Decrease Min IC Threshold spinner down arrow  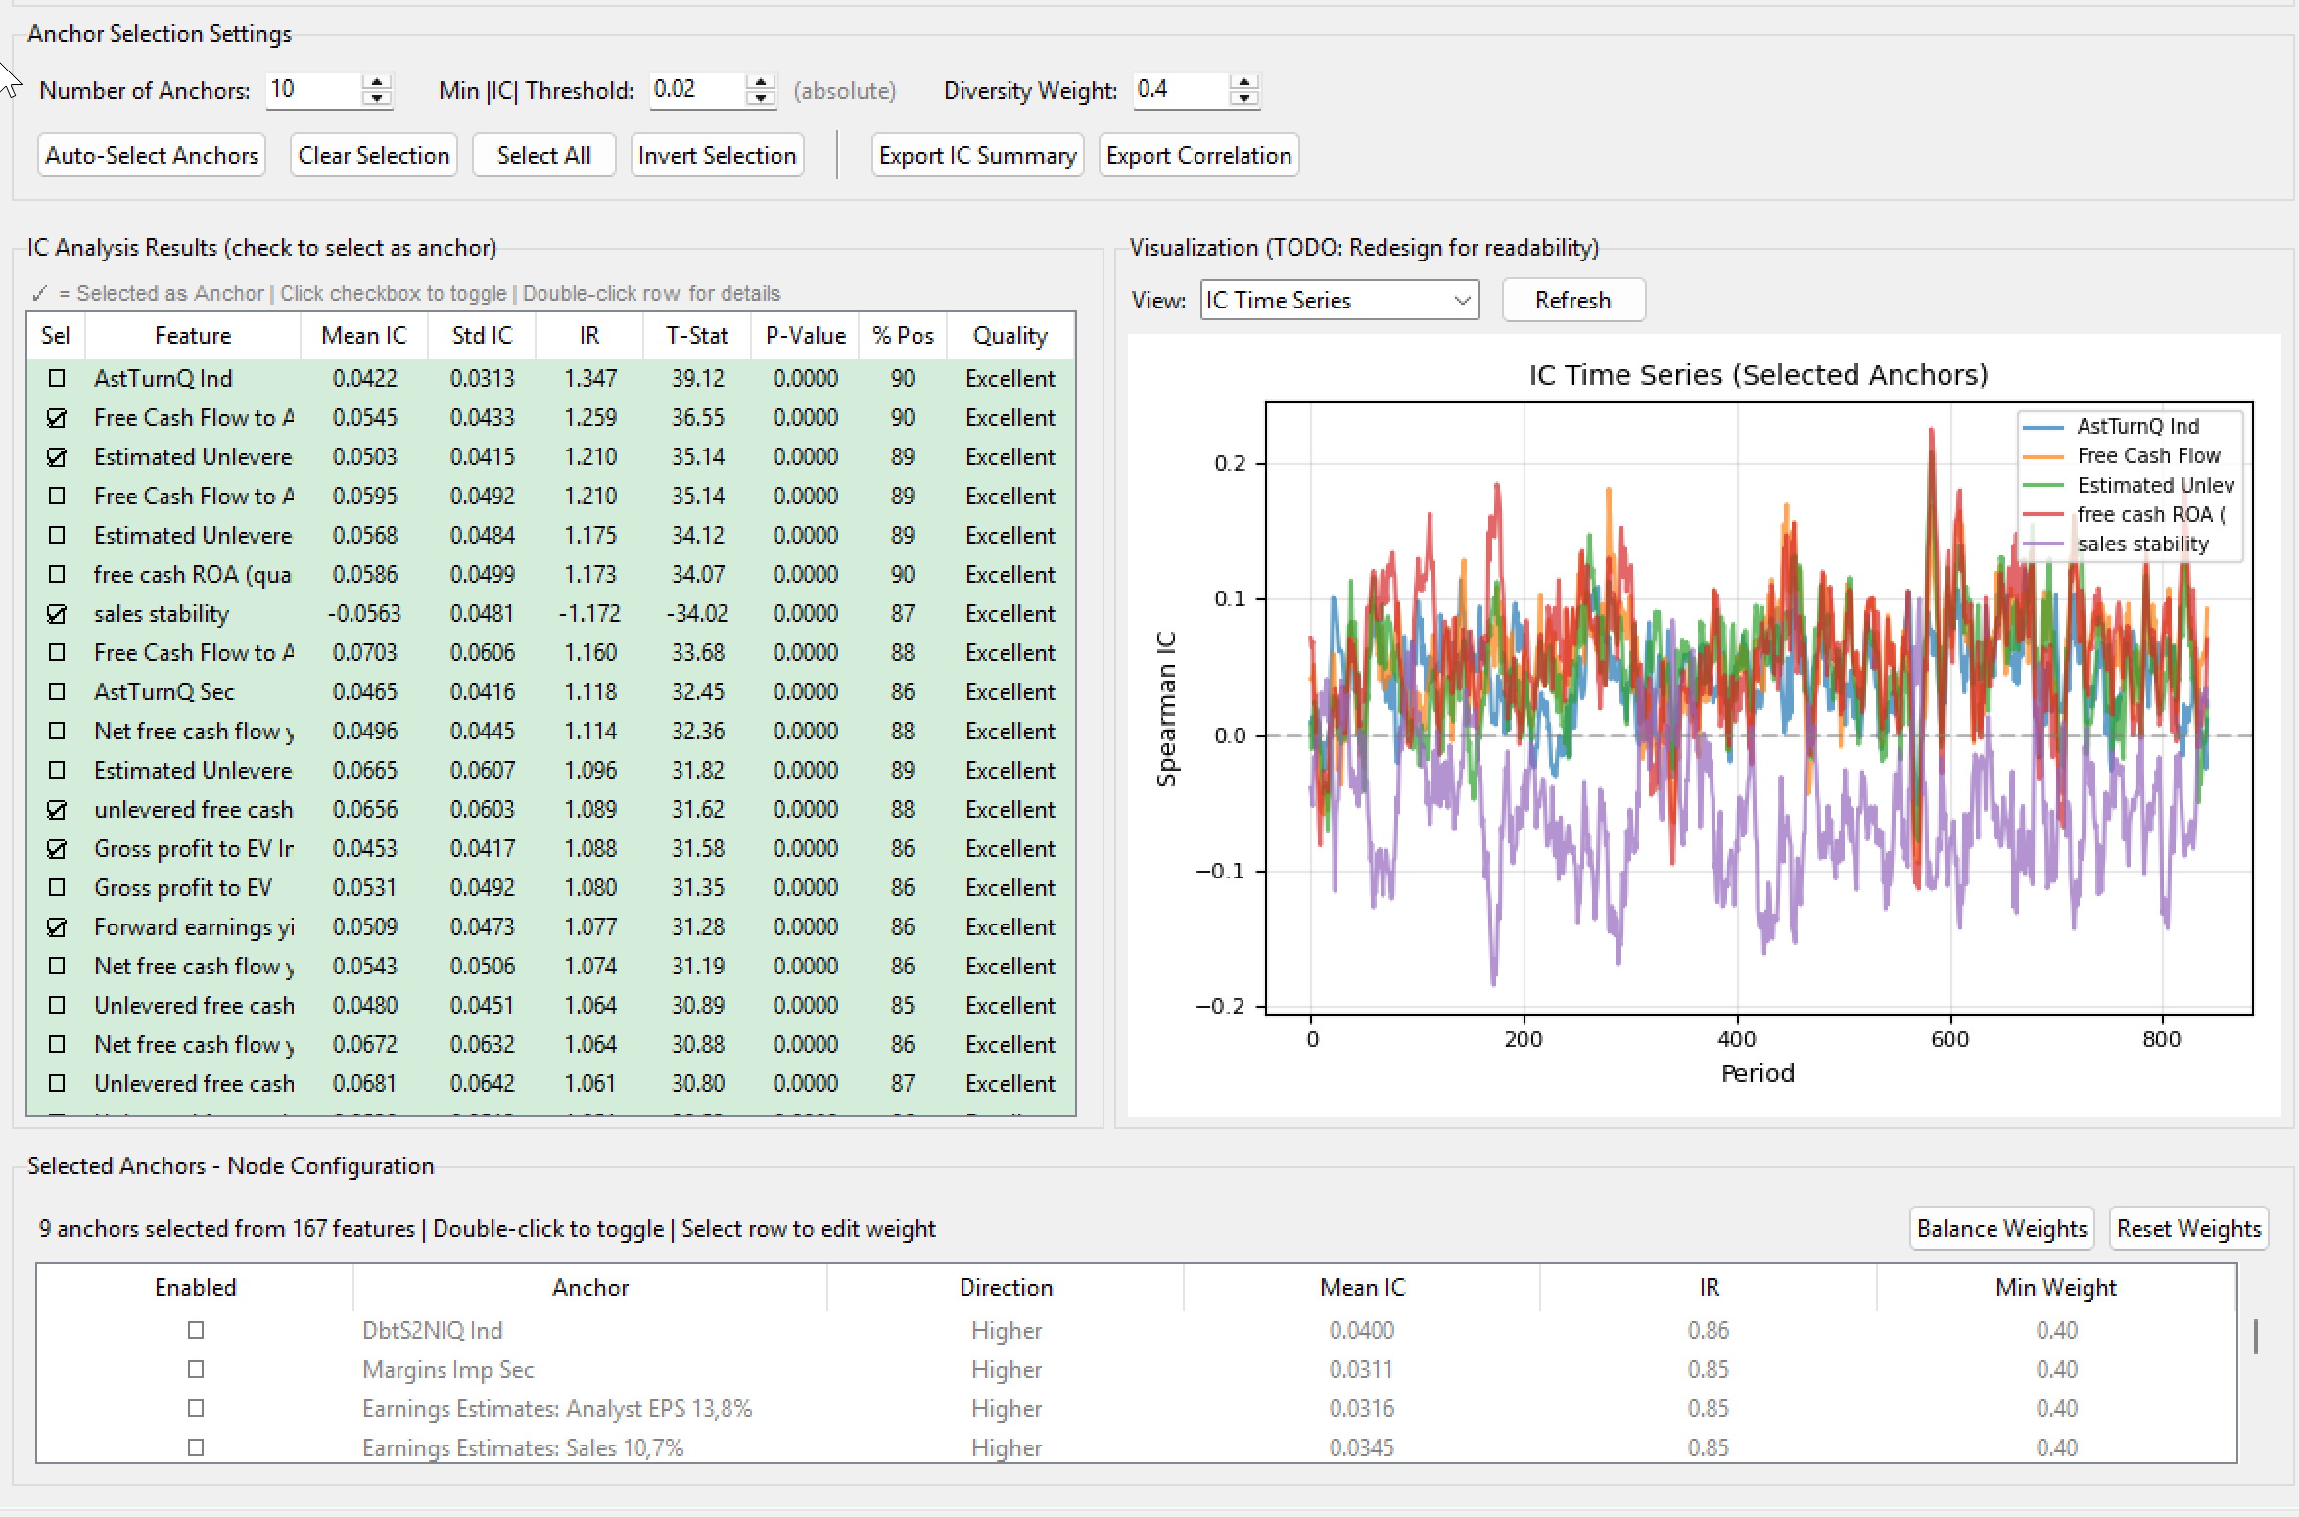click(x=761, y=98)
